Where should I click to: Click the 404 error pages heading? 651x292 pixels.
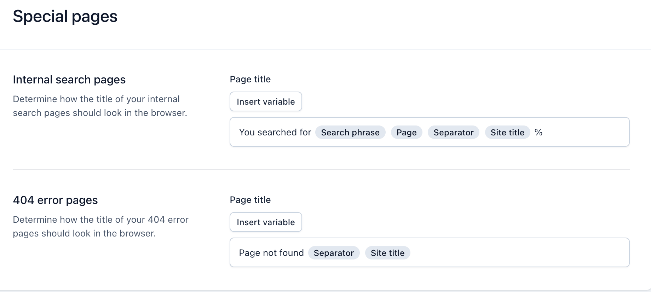point(55,200)
